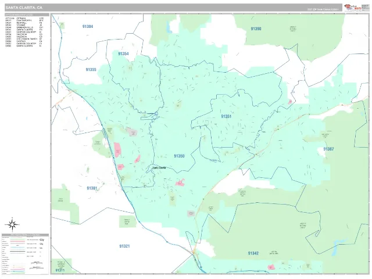Image resolution: width=372 pixels, height=279 pixels.
Task: Select the CASTAIC row in the ZIP index
Action: pos(24,41)
